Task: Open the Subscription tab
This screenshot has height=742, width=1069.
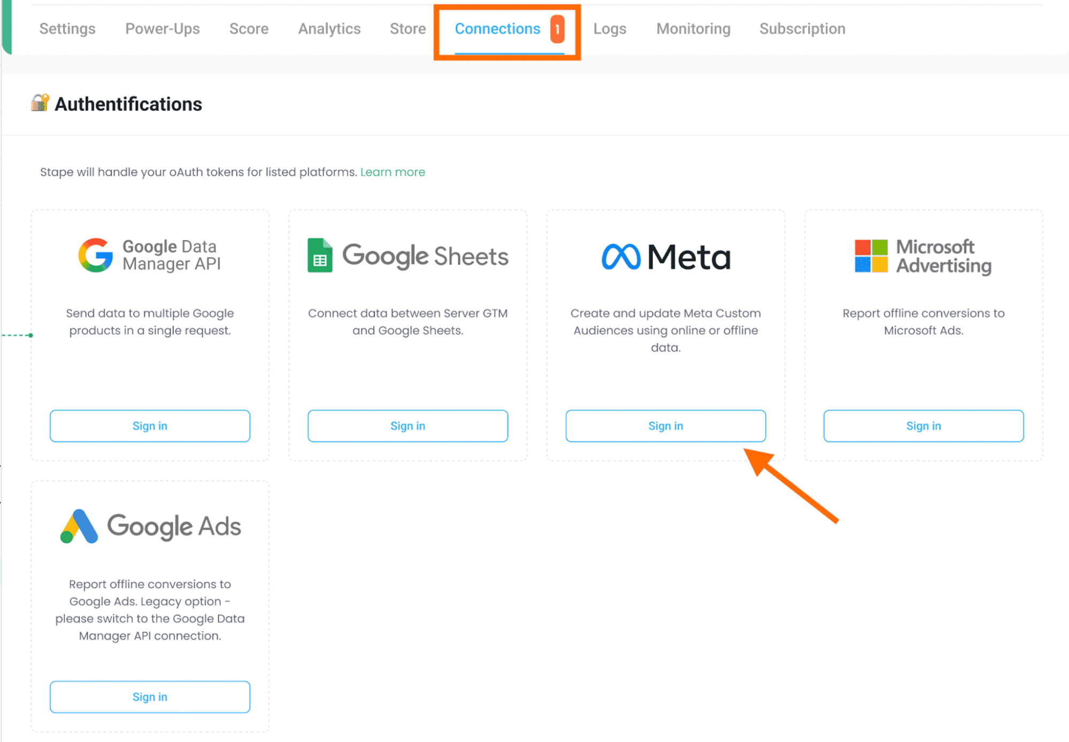Action: pyautogui.click(x=802, y=29)
